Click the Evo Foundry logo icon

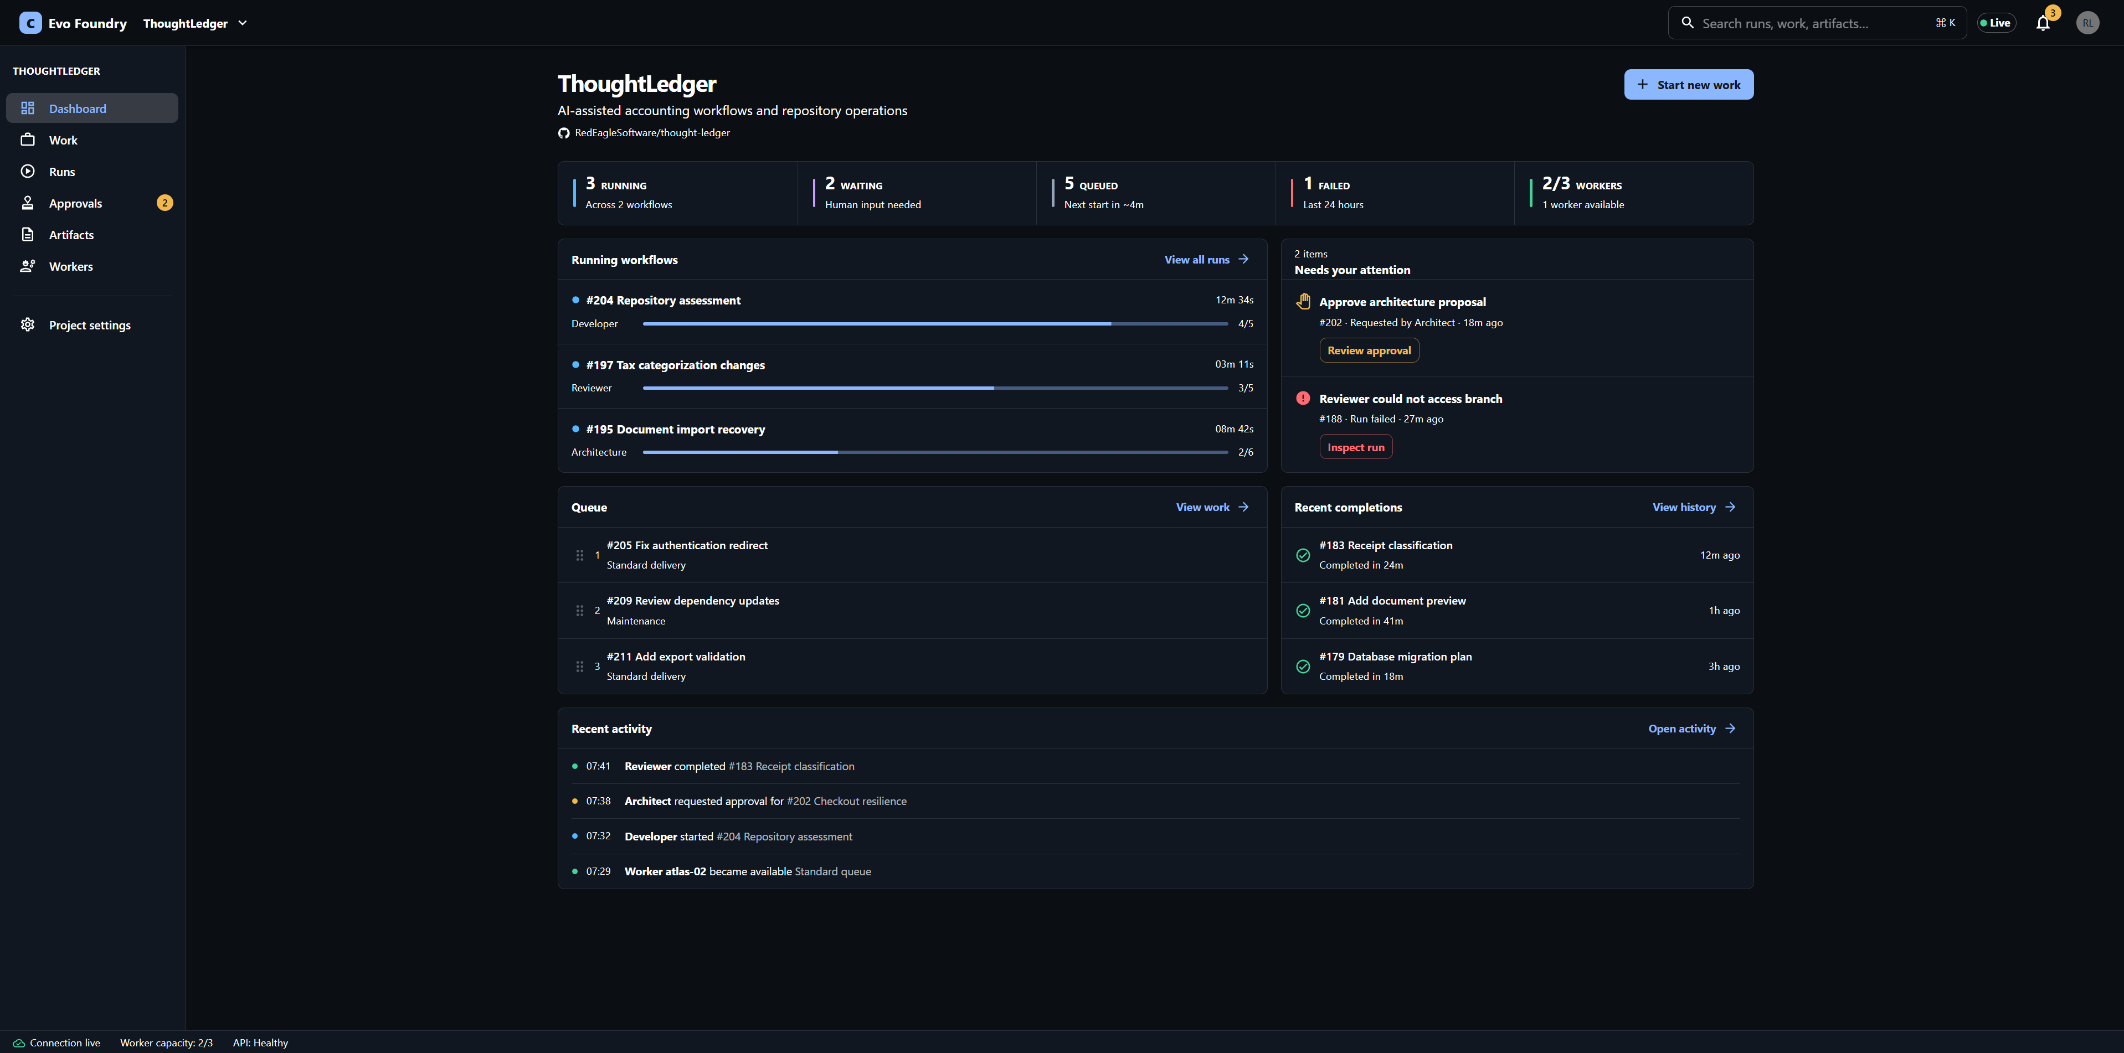tap(30, 23)
